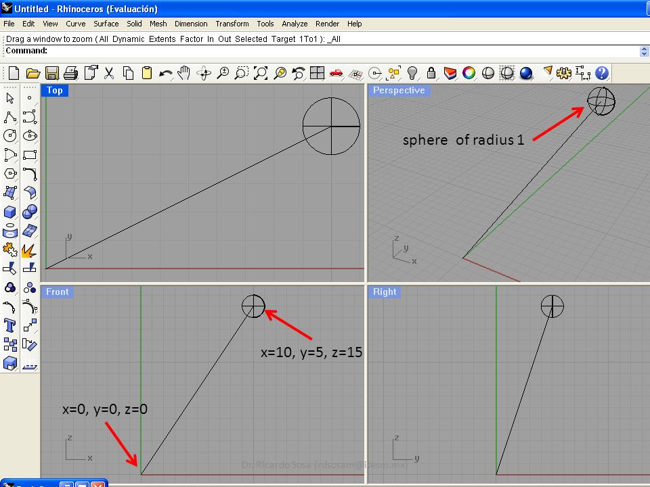Select the Circle tool in sidebar
The height and width of the screenshot is (487, 650).
(10, 136)
